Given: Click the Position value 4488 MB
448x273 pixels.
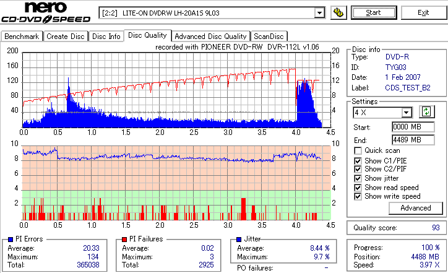Looking at the screenshot, I should pyautogui.click(x=425, y=257).
